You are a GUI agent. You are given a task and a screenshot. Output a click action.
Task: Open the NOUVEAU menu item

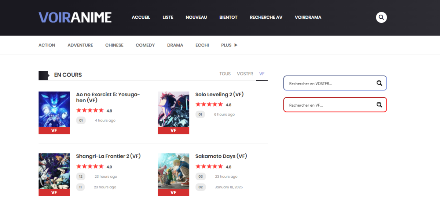(x=196, y=17)
